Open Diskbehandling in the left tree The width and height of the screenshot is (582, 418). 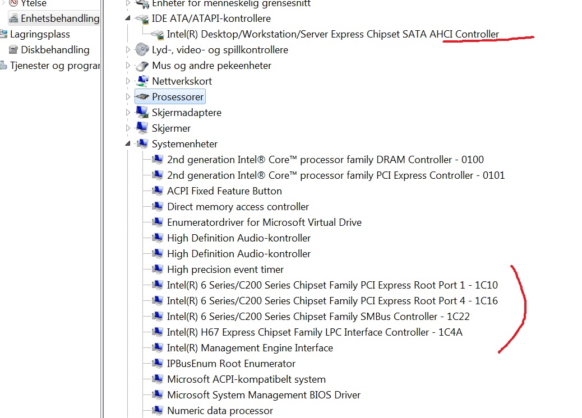click(x=55, y=50)
